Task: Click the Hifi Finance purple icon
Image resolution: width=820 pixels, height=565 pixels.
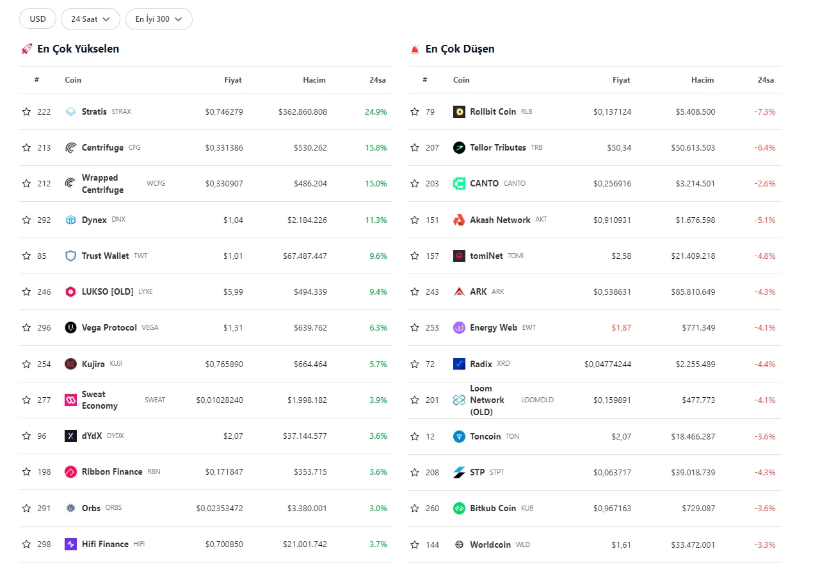Action: point(71,545)
